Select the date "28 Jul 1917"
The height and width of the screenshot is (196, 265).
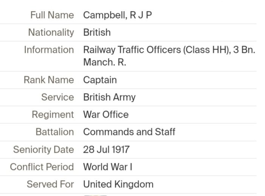tap(106, 150)
